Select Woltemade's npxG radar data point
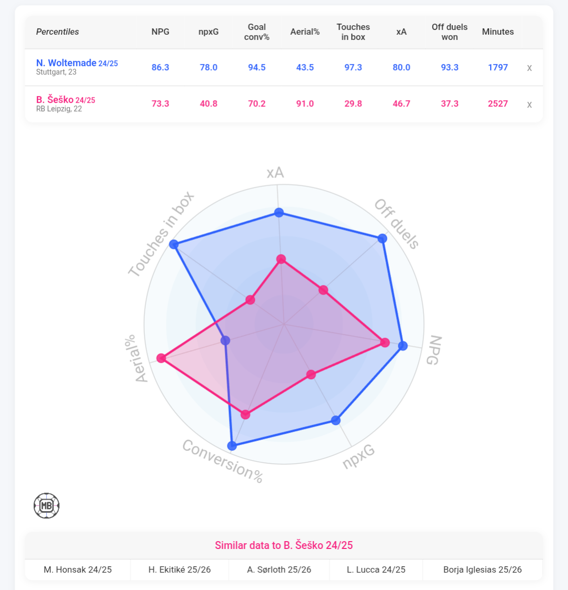568x590 pixels. [336, 420]
